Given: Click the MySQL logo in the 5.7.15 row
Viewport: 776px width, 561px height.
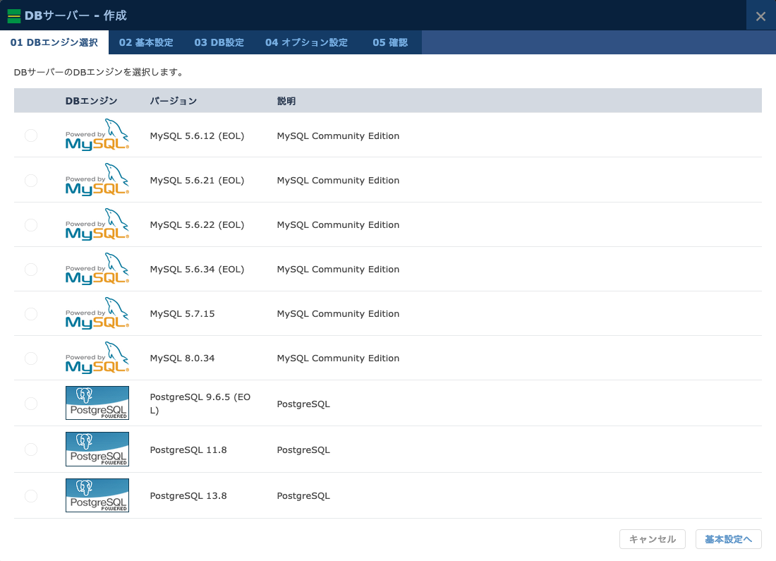Looking at the screenshot, I should tap(97, 313).
